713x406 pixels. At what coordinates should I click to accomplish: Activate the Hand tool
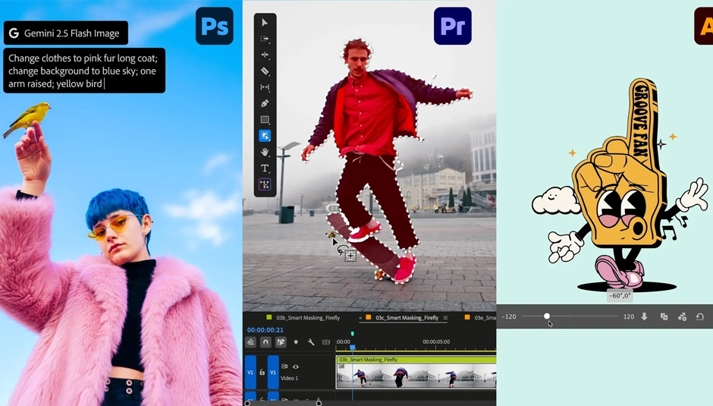265,152
